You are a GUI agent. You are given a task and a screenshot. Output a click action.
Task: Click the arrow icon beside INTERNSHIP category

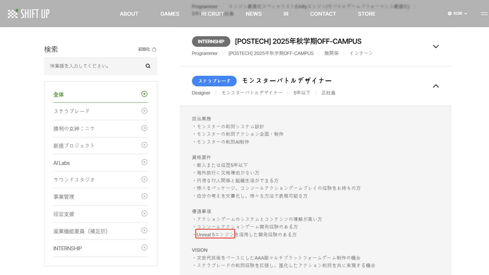(144, 248)
